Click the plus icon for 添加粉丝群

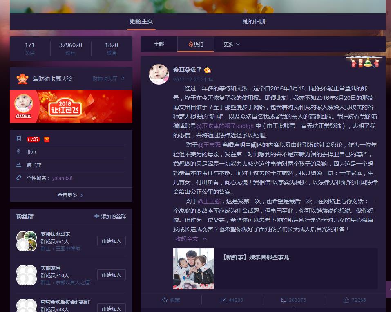pos(97,216)
